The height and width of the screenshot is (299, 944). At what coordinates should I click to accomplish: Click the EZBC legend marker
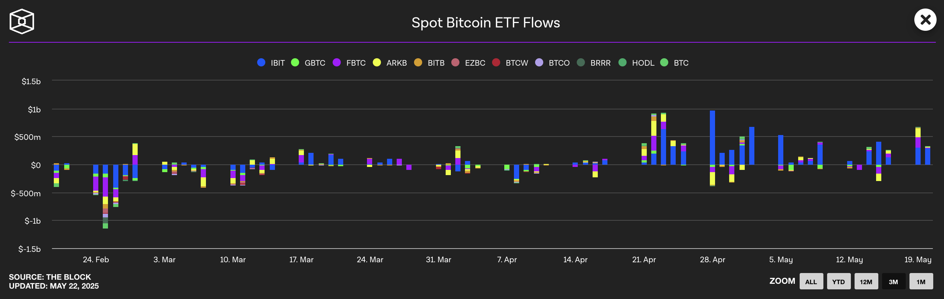pyautogui.click(x=456, y=63)
